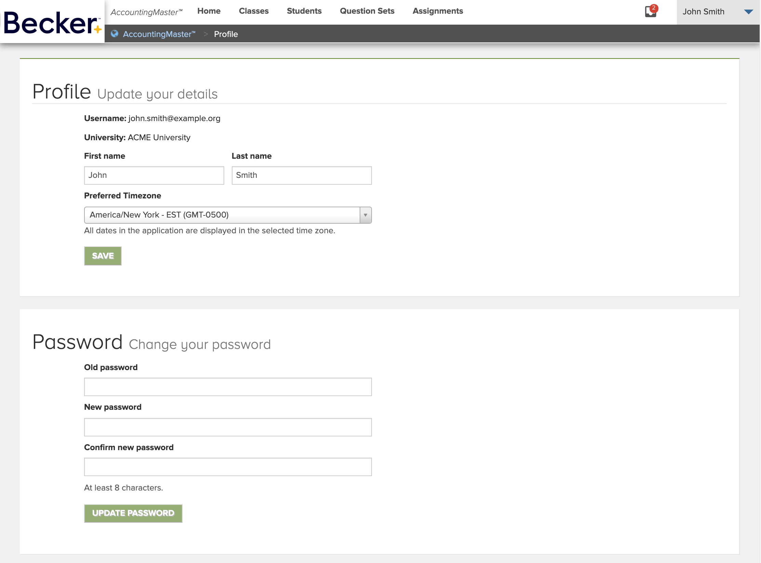Select the John Smith account name
Image resolution: width=761 pixels, height=563 pixels.
703,12
